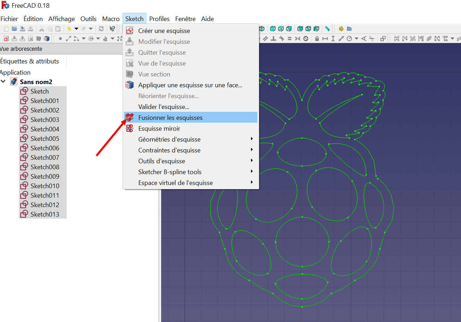Screen dimensions: 461x322
Task: Open the undo history dropdown arrow
Action: 76,29
